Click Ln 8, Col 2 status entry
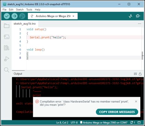The width and height of the screenshot is (145, 126). (62, 122)
